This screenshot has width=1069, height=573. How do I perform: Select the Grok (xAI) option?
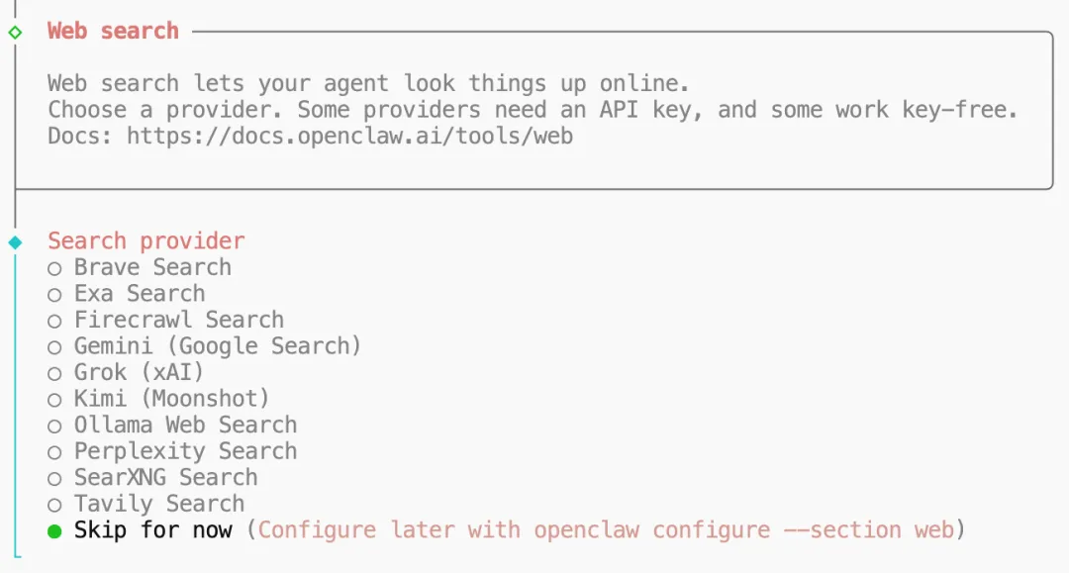tap(54, 373)
